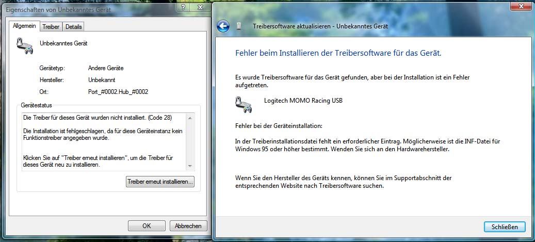The width and height of the screenshot is (535, 242).
Task: Click scroll down arrow in Gerätestatus box
Action: pos(190,166)
